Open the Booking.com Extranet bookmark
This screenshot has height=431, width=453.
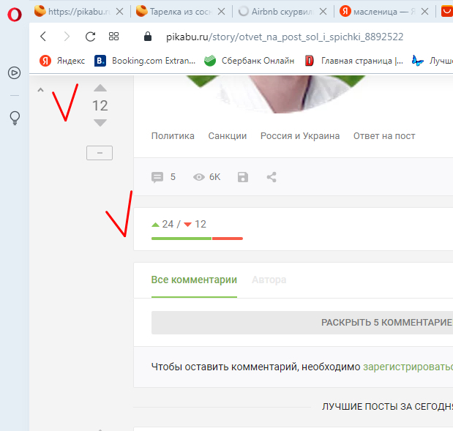coord(145,61)
